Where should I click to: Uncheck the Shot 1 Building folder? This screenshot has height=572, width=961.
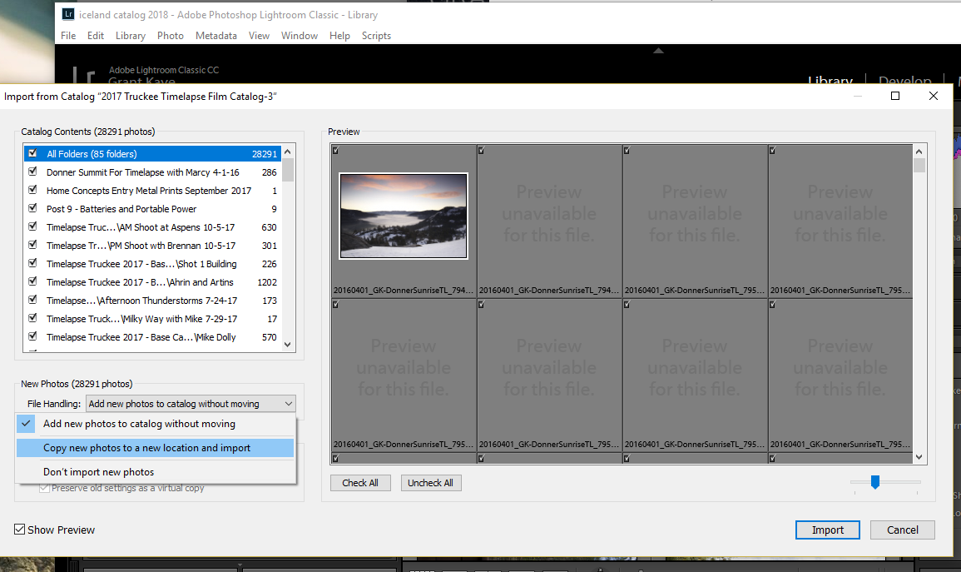pyautogui.click(x=33, y=263)
